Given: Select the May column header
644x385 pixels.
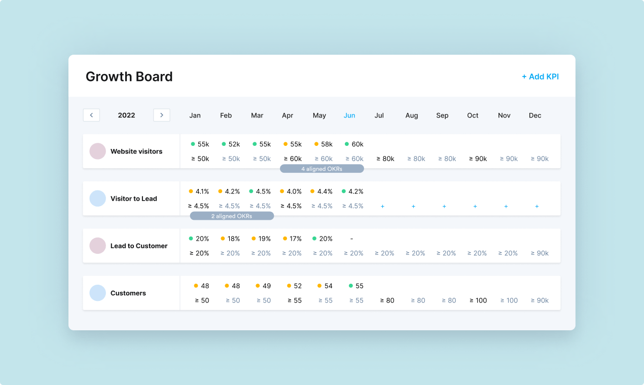Looking at the screenshot, I should coord(319,115).
